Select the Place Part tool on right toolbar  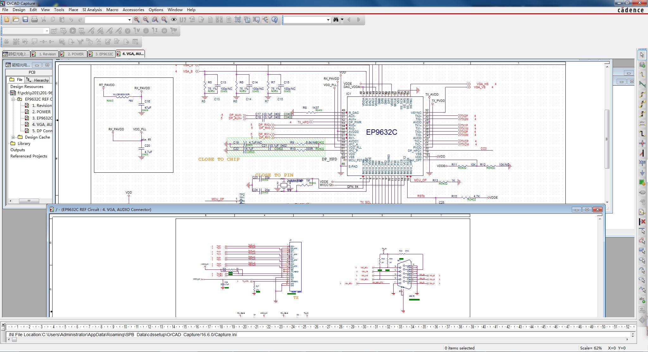pyautogui.click(x=643, y=64)
